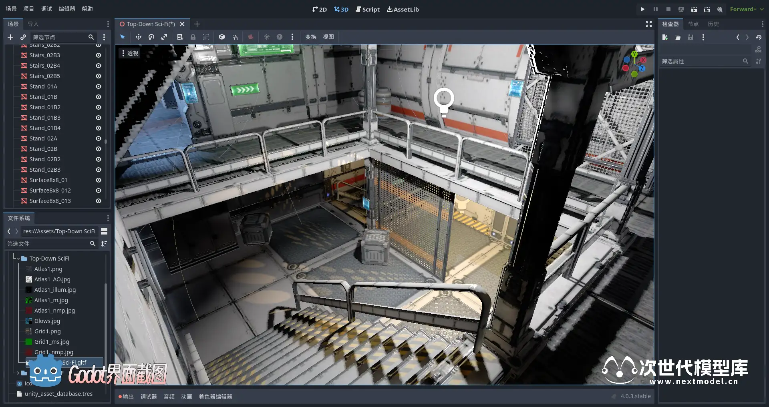Switch to the Script workspace
Image resolution: width=769 pixels, height=407 pixels.
[x=367, y=9]
